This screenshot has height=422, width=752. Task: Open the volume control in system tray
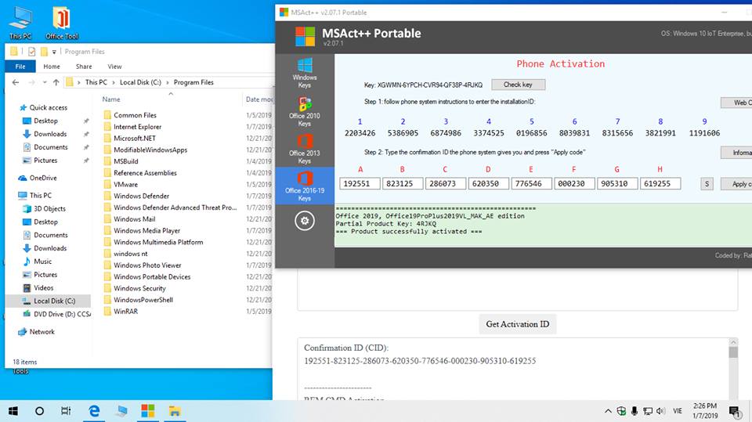pos(661,411)
